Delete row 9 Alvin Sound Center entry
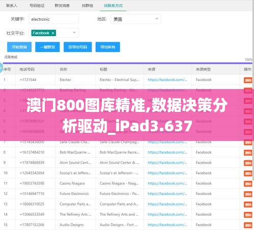 [248, 163]
